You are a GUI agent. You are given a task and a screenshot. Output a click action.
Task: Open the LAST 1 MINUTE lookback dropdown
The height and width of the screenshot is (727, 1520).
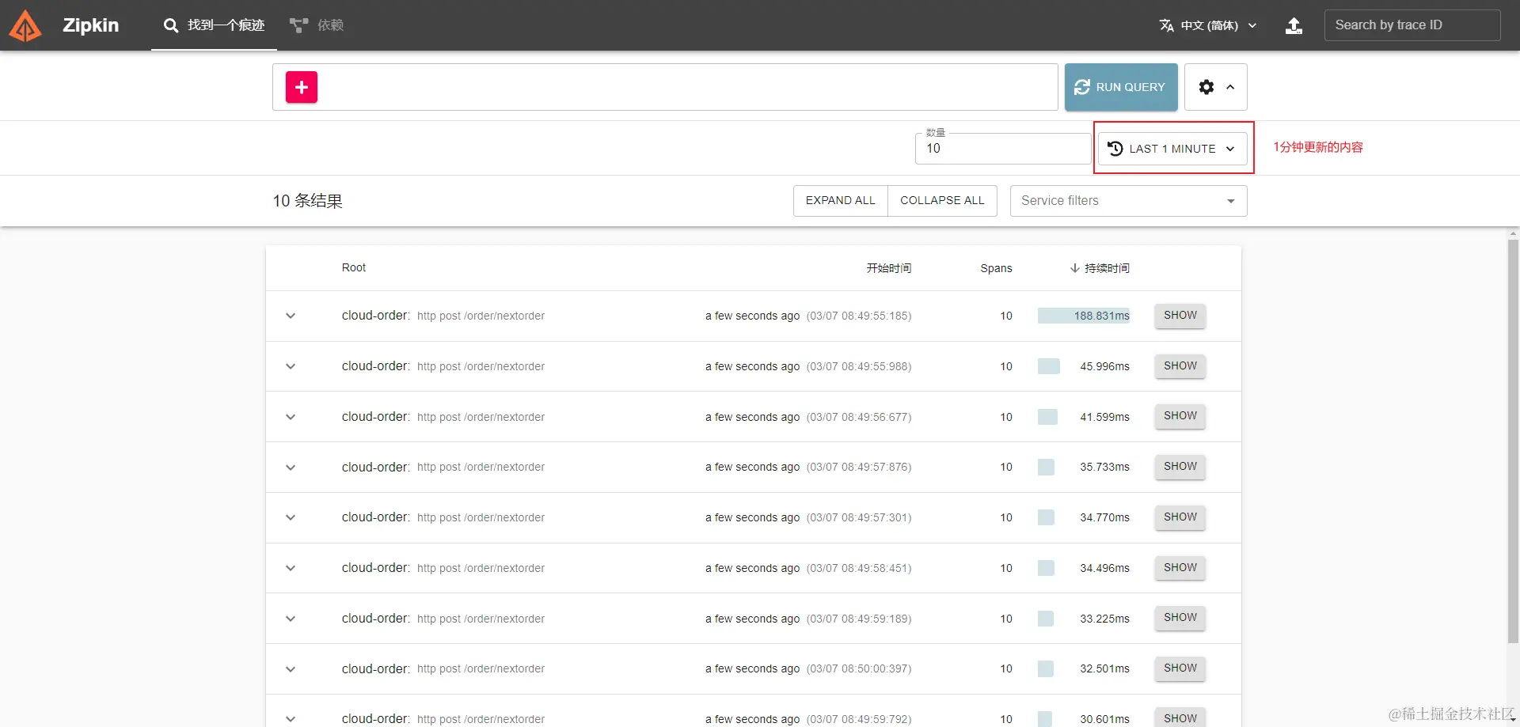tap(1172, 149)
